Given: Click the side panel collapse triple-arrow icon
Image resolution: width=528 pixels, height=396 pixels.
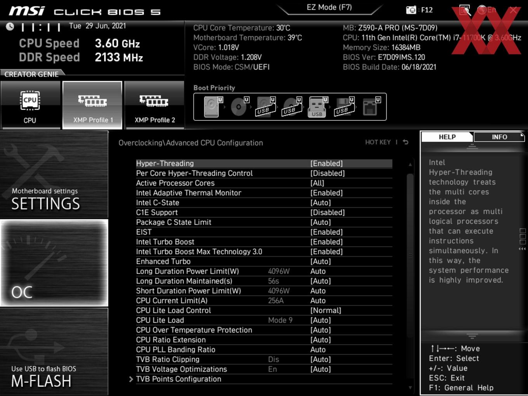Looking at the screenshot, I should (522, 249).
